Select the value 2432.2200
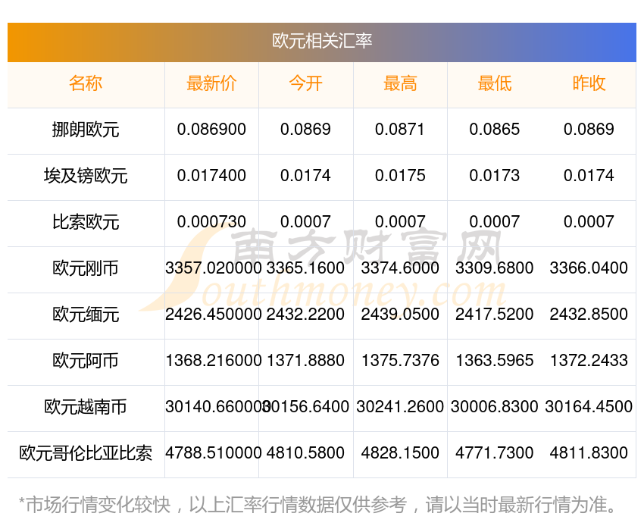 point(305,315)
